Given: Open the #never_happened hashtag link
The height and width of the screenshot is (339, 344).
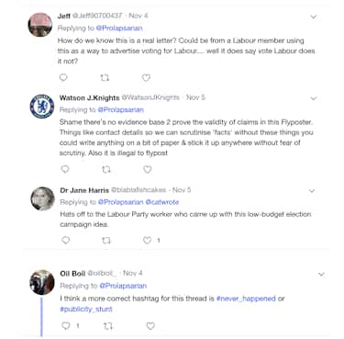Looking at the screenshot, I should [246, 299].
